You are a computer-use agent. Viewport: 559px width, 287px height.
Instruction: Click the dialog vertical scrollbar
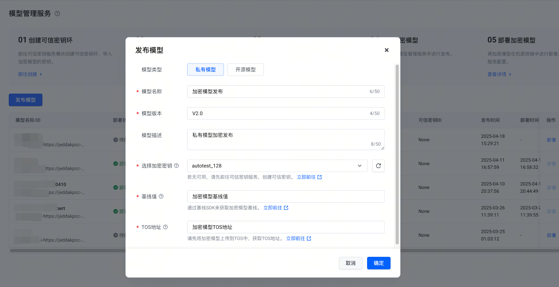point(397,154)
